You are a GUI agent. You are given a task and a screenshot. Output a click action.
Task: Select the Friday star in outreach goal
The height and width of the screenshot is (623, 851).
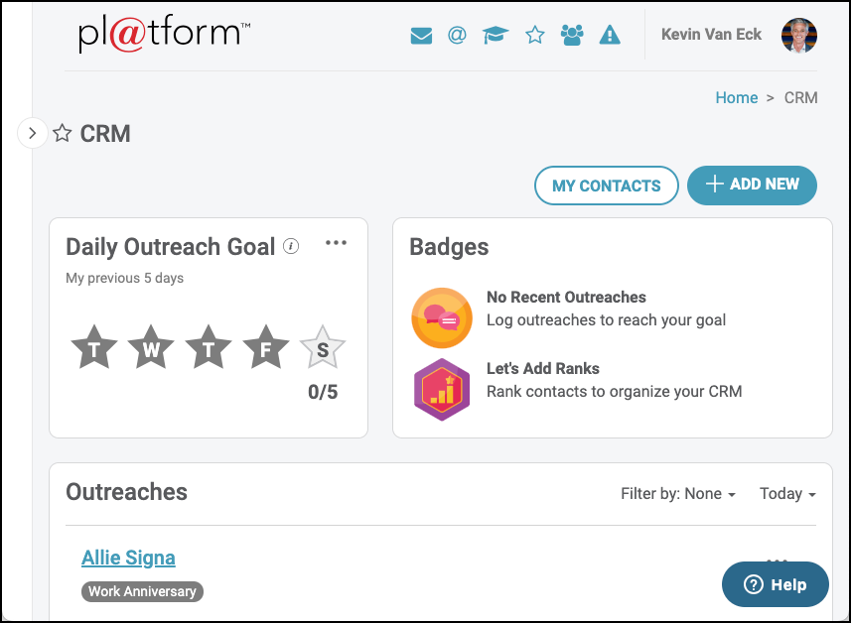point(266,349)
